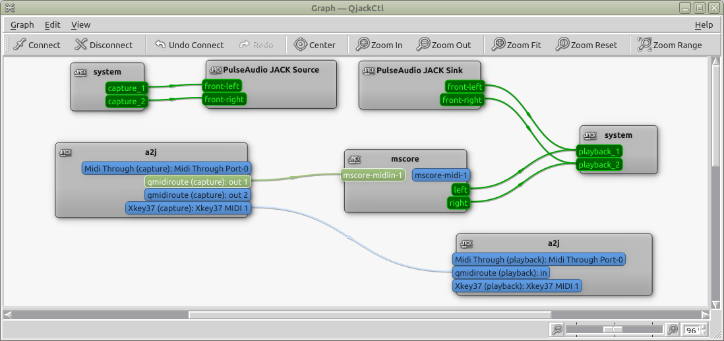This screenshot has height=341, width=724.
Task: Select the playback_2 port
Action: tap(599, 164)
